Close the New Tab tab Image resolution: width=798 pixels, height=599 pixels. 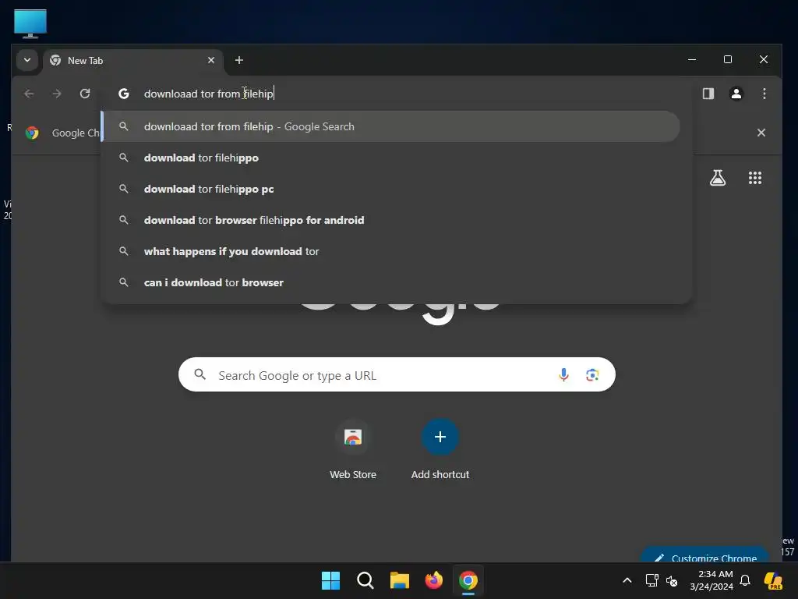click(211, 60)
